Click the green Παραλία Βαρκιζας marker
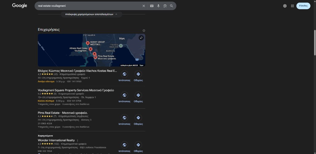Screen dimensions: 316x154 (121, 46)
